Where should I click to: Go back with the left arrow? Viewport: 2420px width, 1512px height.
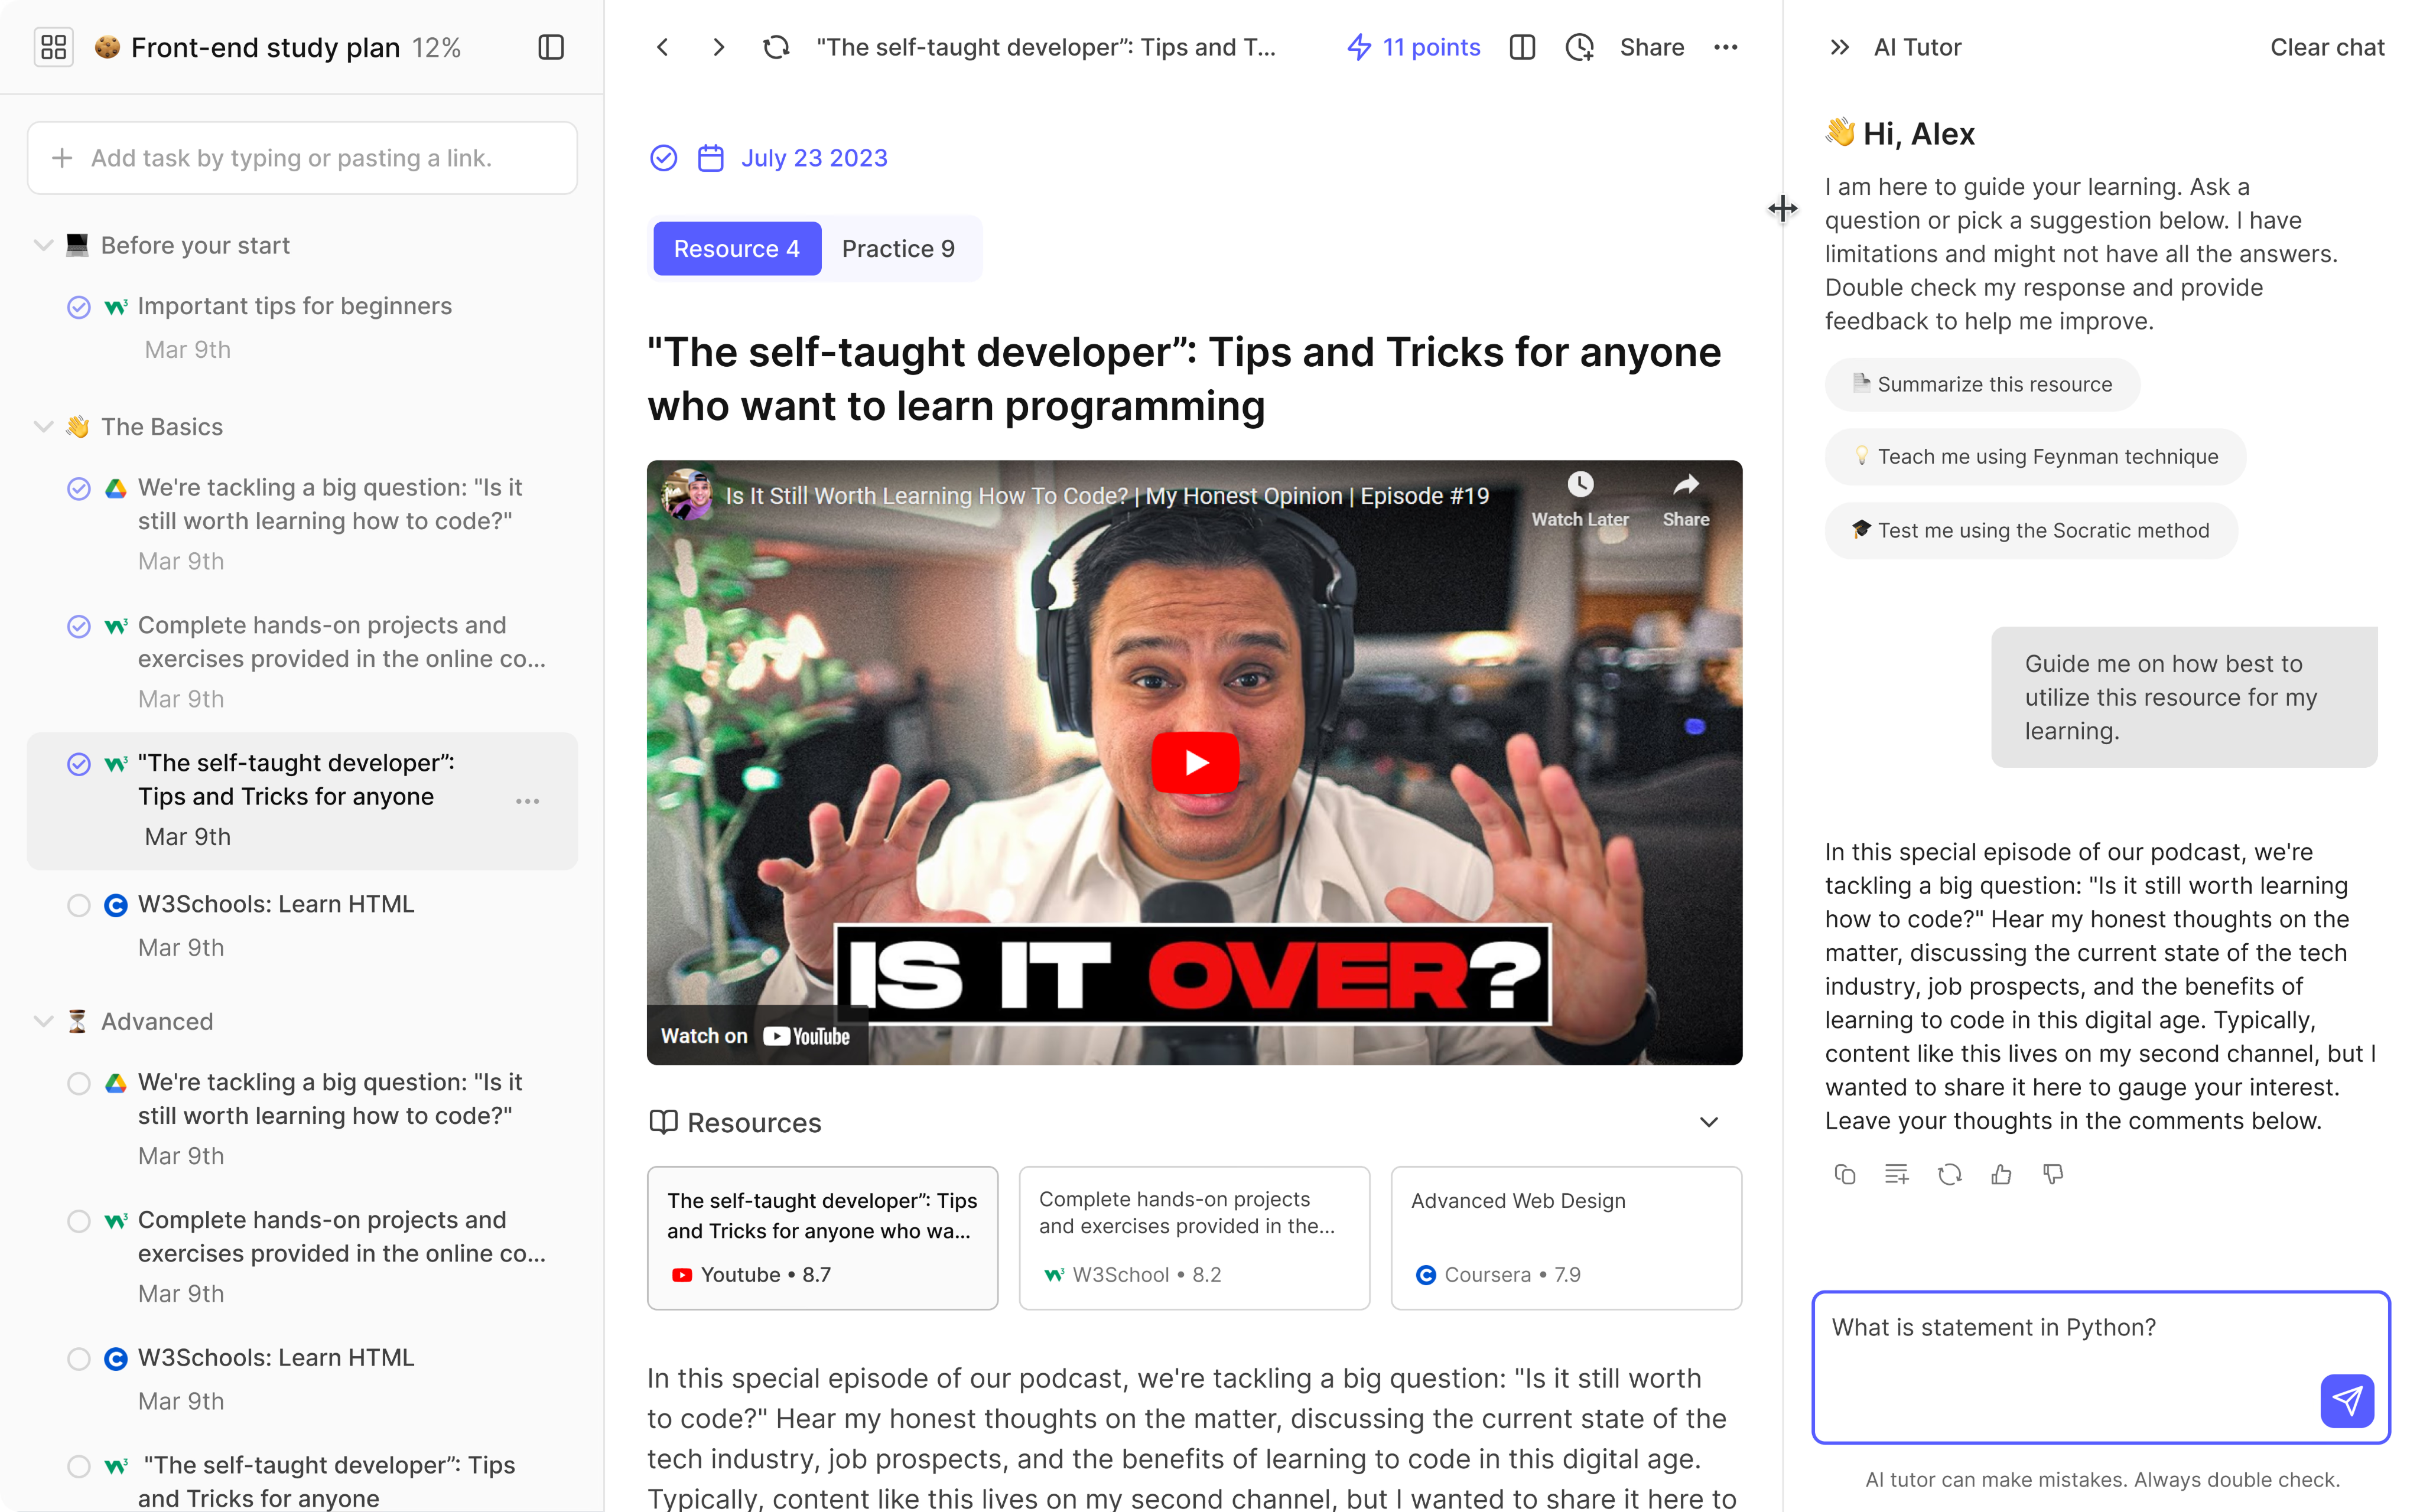click(x=662, y=47)
